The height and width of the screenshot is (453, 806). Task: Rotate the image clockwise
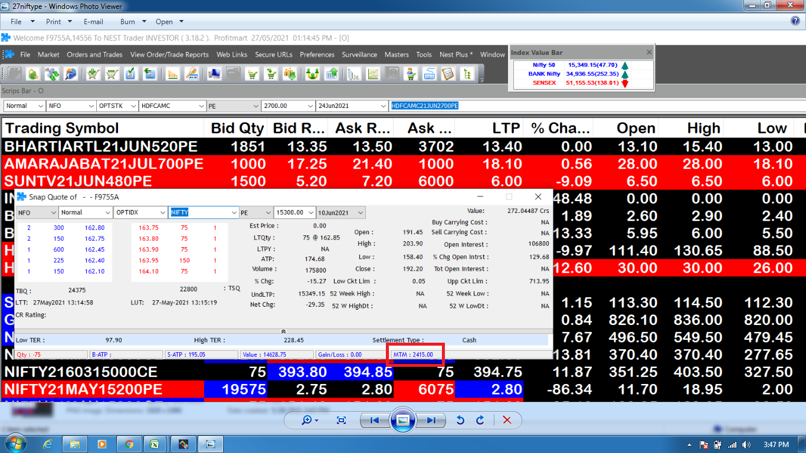click(x=480, y=420)
